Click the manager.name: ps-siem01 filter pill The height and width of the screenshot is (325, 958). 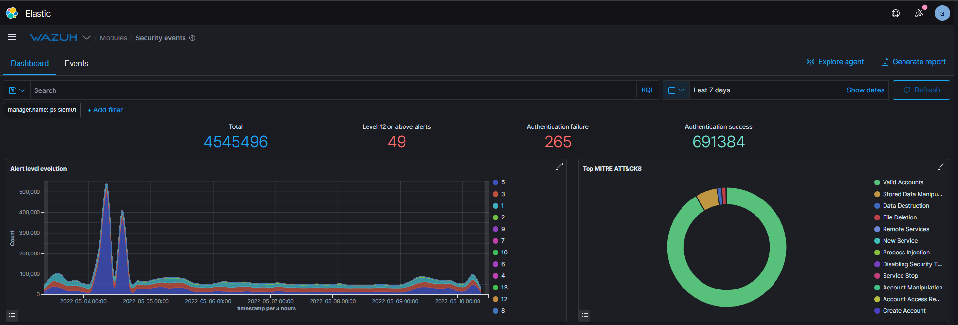(x=42, y=110)
